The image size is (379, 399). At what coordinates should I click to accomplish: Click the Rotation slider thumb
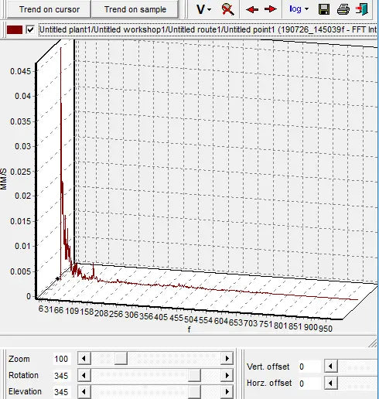[194, 375]
